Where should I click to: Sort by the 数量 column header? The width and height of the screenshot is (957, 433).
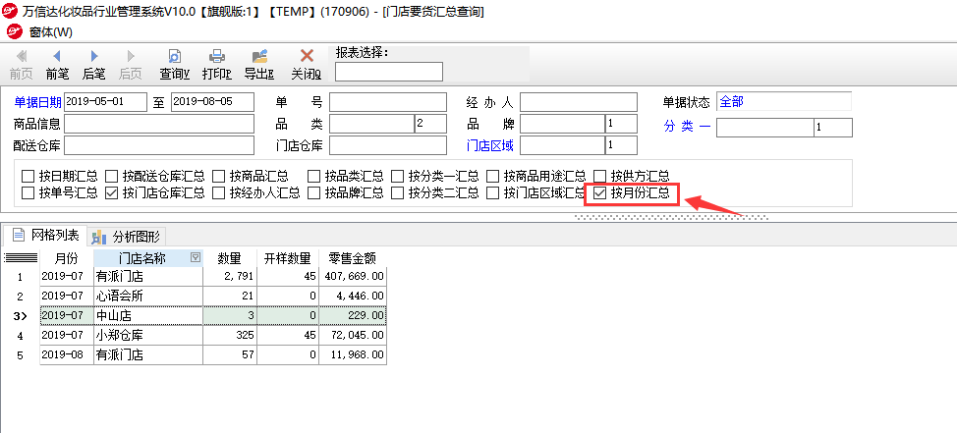click(x=230, y=257)
